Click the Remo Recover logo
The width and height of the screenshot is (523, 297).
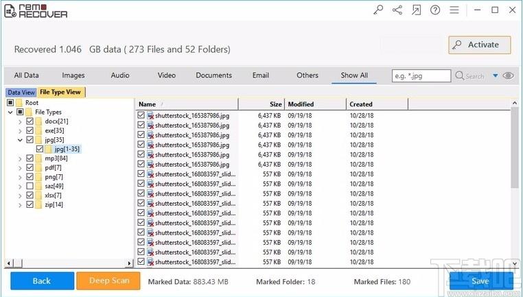[x=36, y=11]
